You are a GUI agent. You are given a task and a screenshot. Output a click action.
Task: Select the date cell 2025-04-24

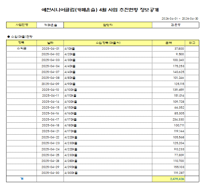click(x=50, y=149)
